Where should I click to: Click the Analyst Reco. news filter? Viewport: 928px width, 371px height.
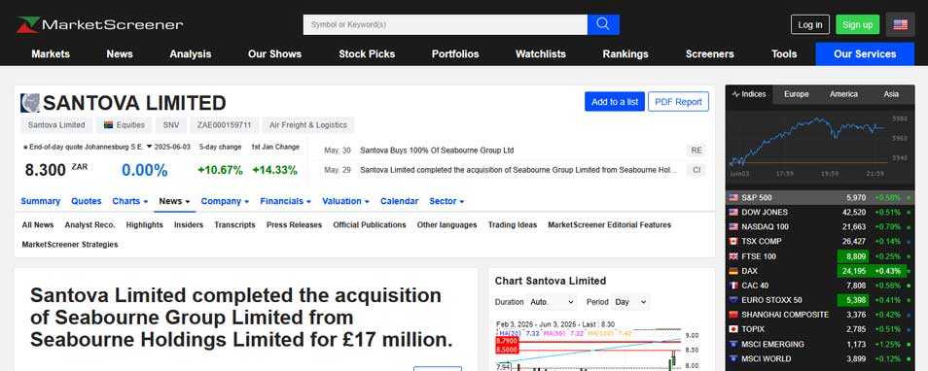click(x=89, y=225)
